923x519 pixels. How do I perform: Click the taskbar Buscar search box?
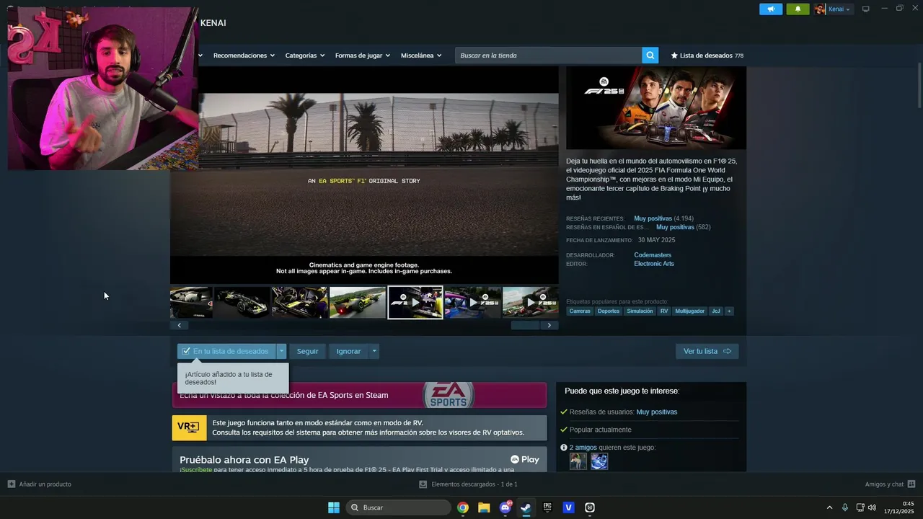(398, 507)
